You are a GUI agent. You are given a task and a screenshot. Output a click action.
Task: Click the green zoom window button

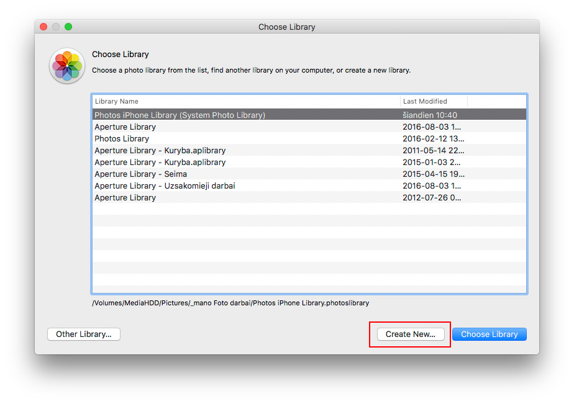tap(68, 27)
